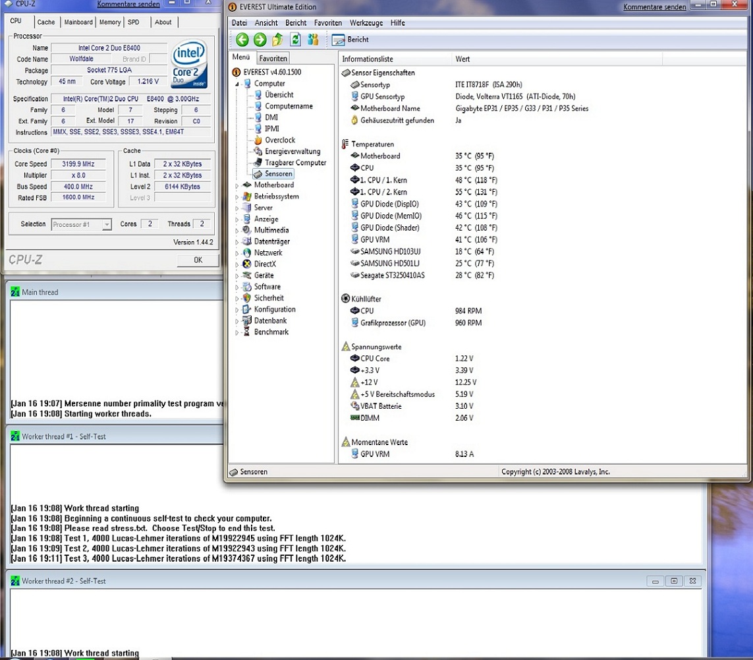Image resolution: width=753 pixels, height=660 pixels.
Task: Switch to the Memory tab in CPU-Z
Action: pyautogui.click(x=110, y=22)
